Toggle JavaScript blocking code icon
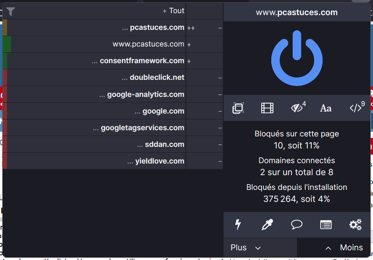This screenshot has height=260, width=373. 357,107
